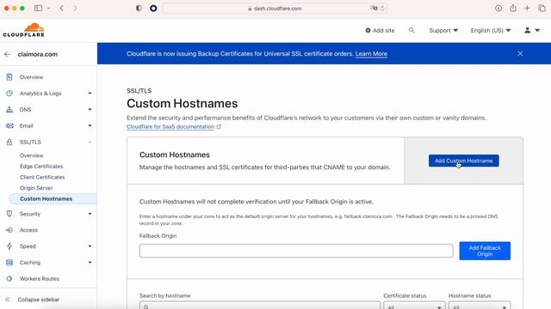Open the sidebar toggle dropdown chevron

coord(48,8)
